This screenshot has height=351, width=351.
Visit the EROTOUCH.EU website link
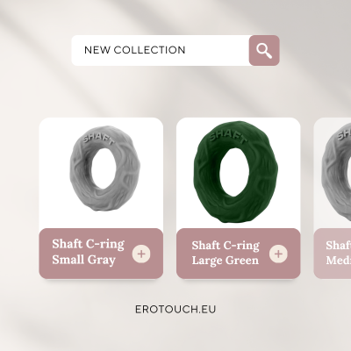175,310
